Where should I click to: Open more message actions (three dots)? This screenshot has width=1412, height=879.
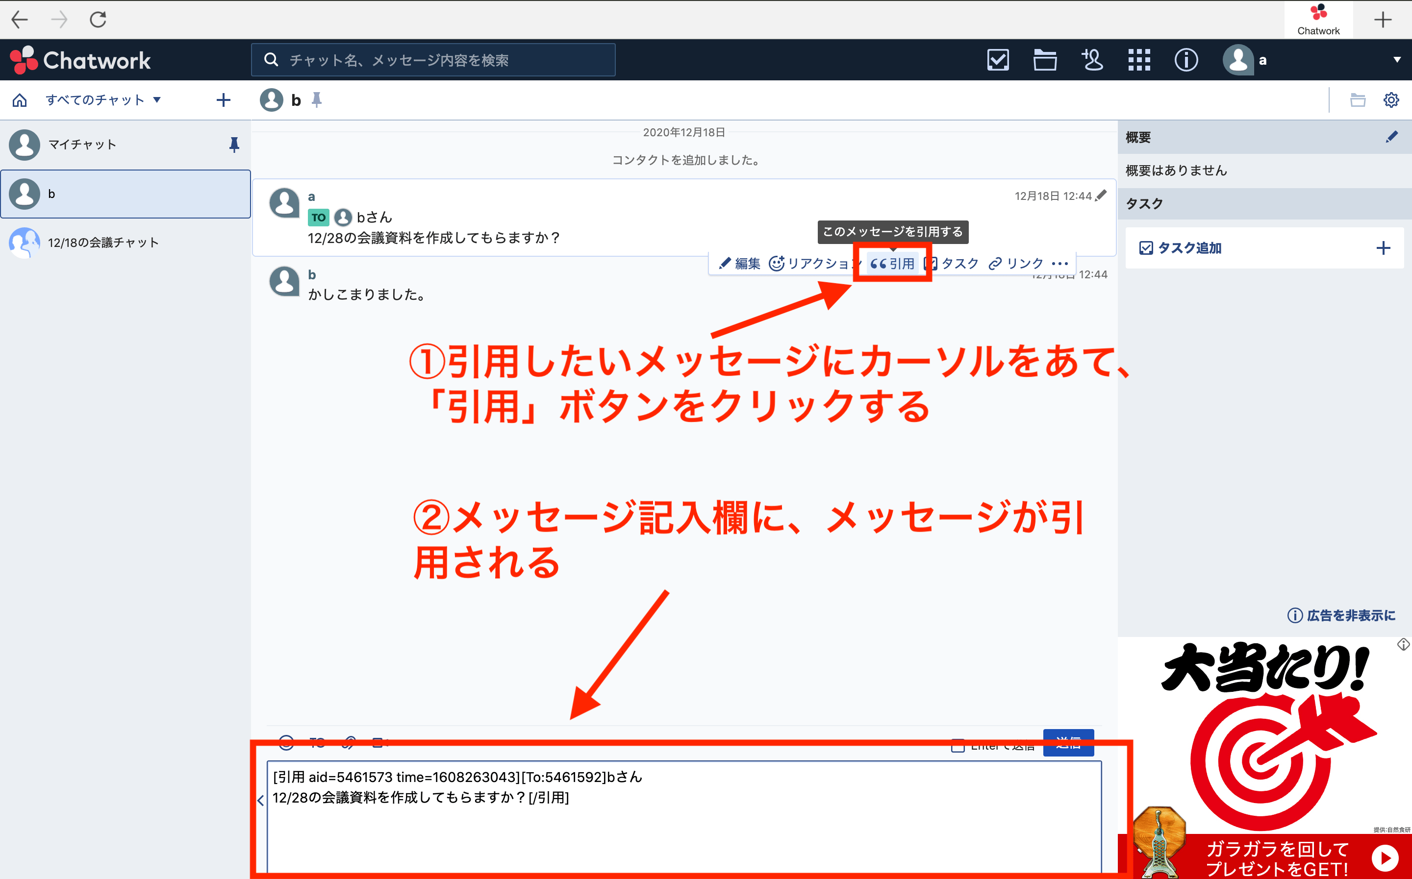1060,264
